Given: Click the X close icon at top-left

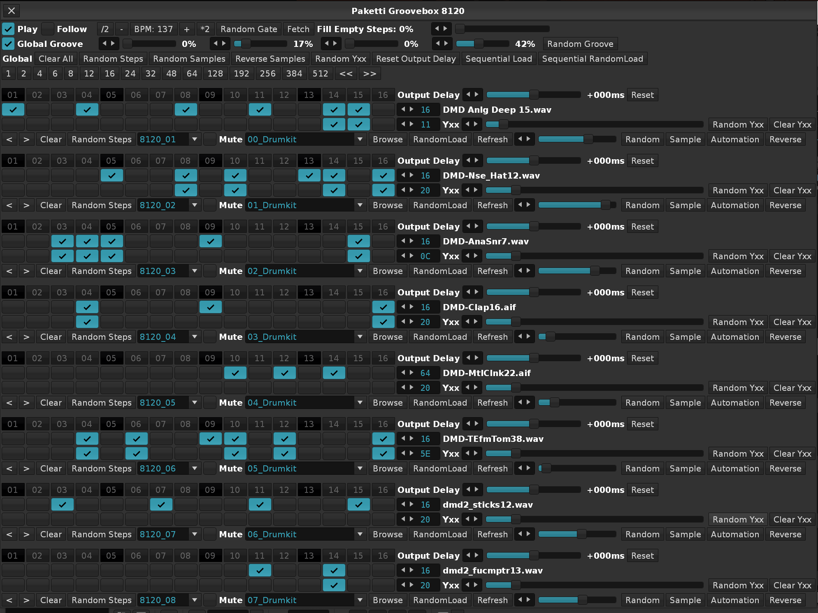Looking at the screenshot, I should (12, 11).
